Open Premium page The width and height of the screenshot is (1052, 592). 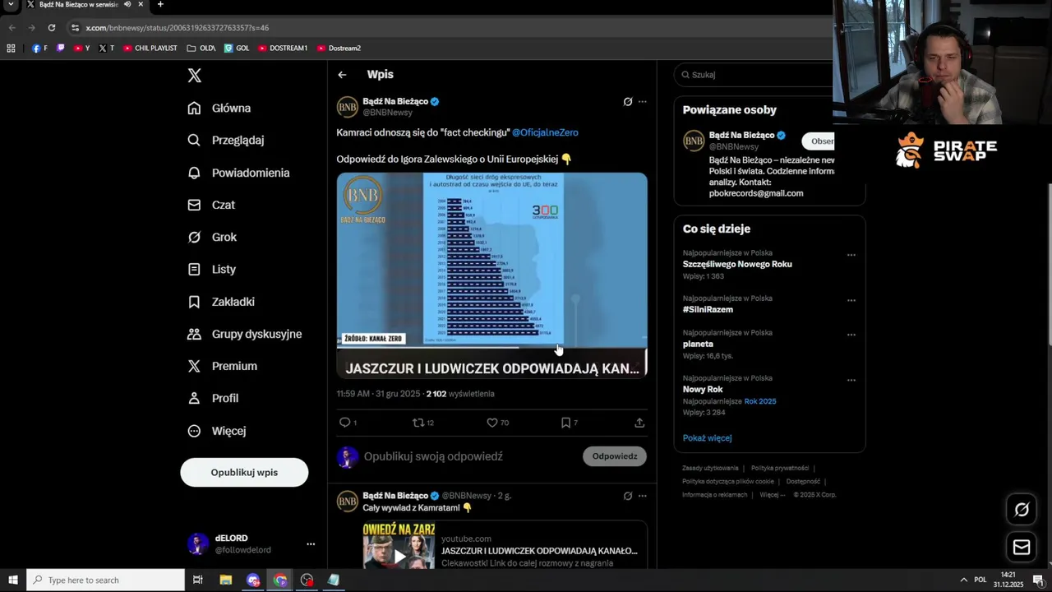(x=222, y=366)
